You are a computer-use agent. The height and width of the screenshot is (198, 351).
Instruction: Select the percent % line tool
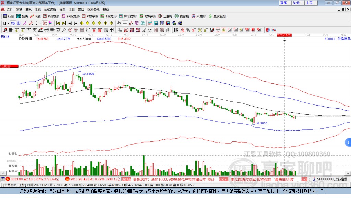(x=188, y=30)
